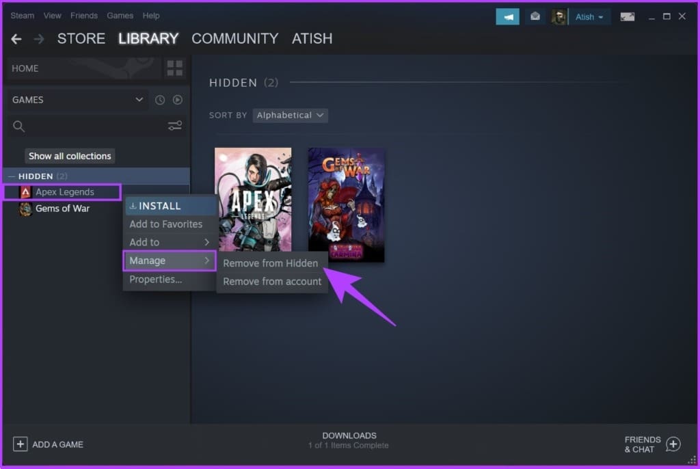Select Remove from account
The image size is (700, 469).
[271, 282]
